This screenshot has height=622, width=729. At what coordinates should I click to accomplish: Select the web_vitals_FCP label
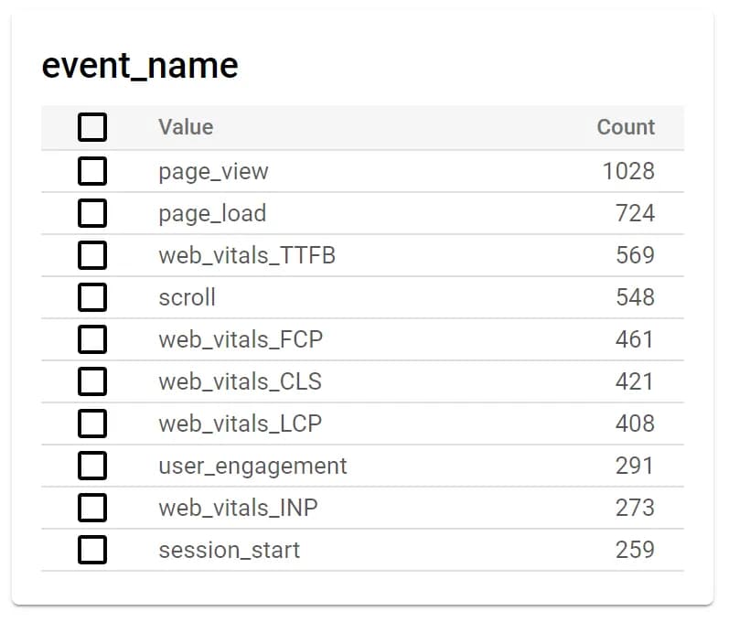tap(241, 340)
